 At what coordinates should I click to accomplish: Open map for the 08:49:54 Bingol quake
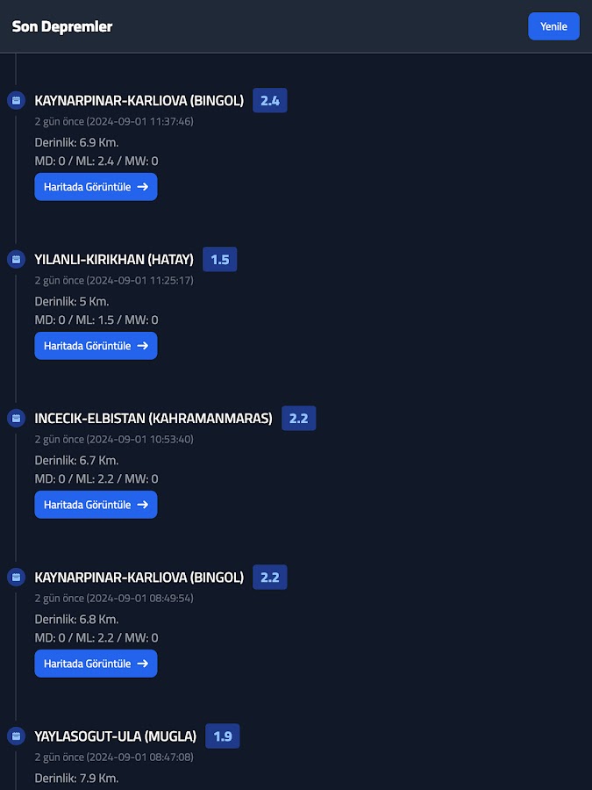coord(96,664)
